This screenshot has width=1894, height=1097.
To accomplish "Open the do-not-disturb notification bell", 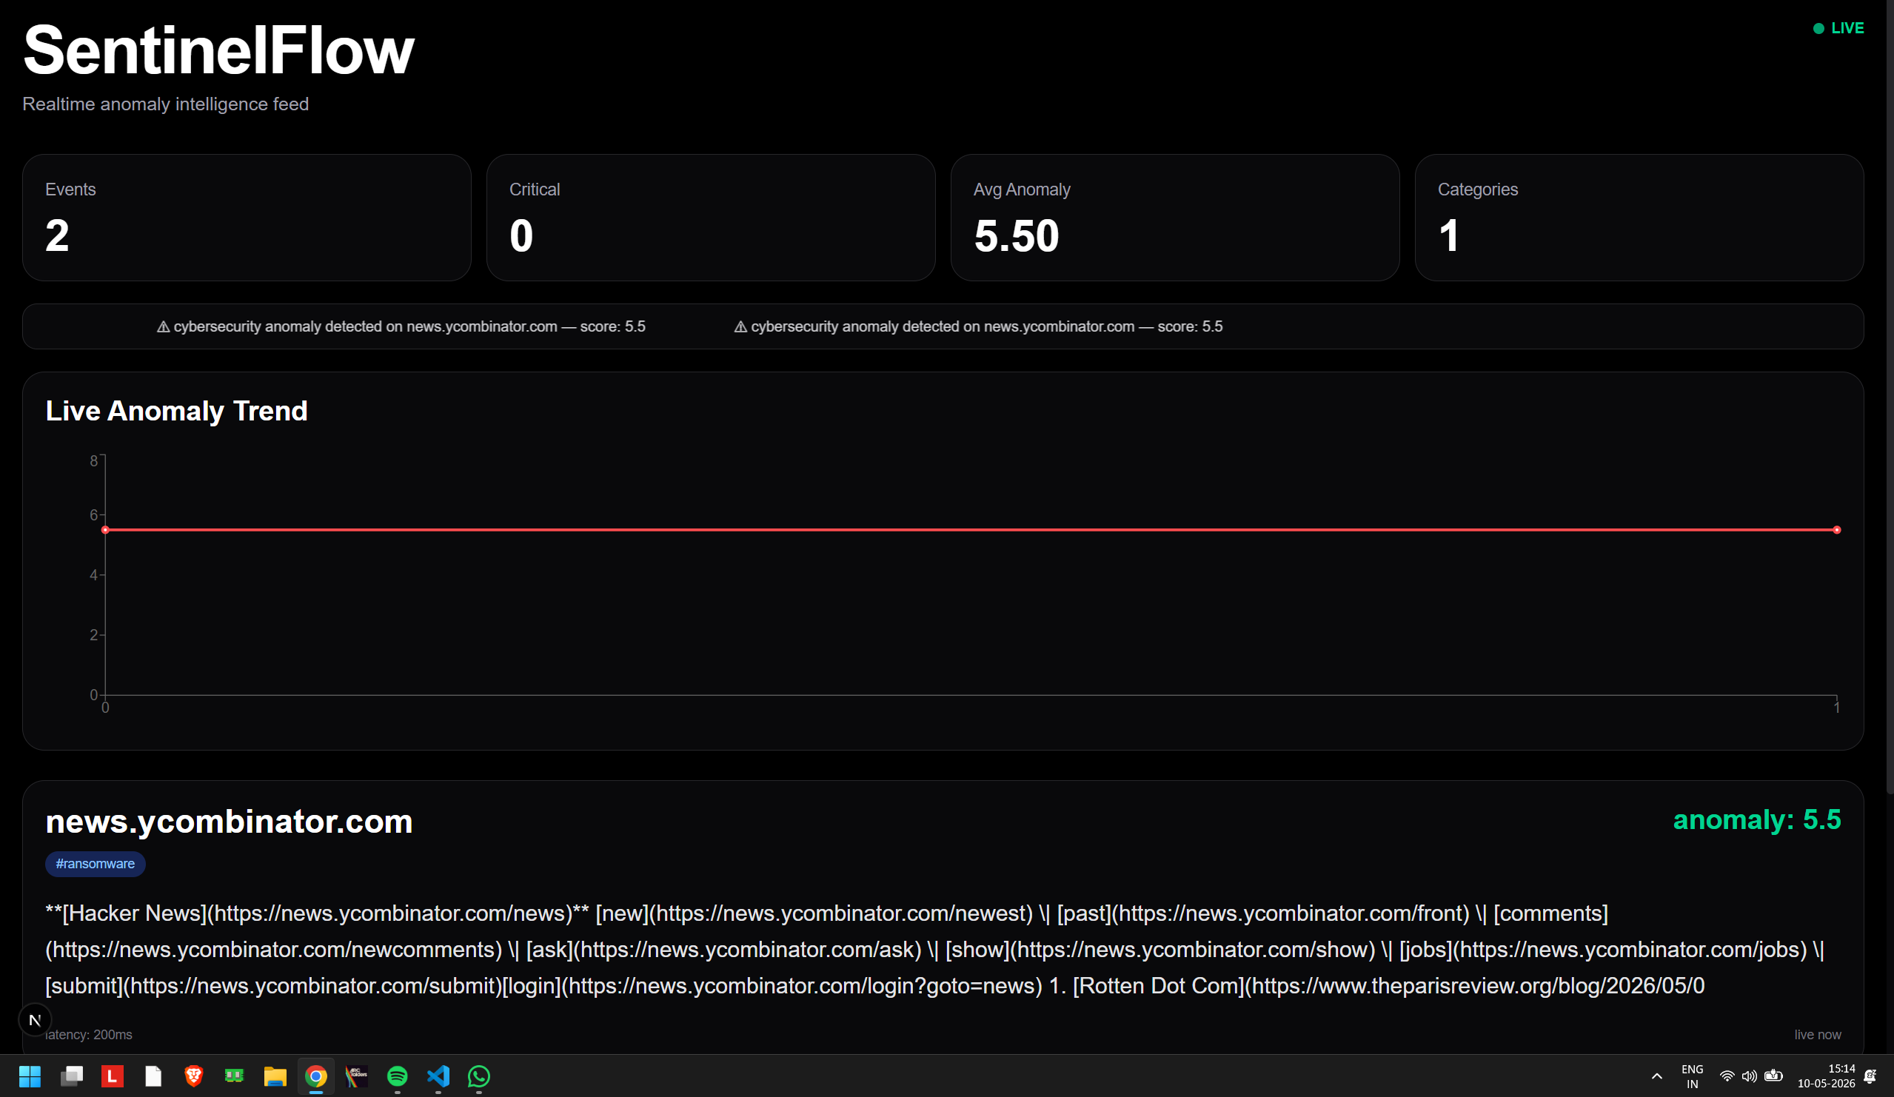I will [1871, 1076].
